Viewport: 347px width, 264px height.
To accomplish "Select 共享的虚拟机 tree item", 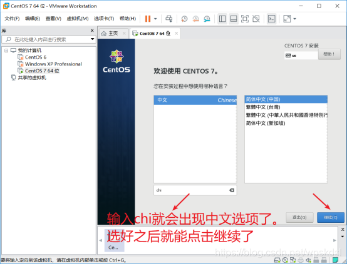I will [x=32, y=78].
